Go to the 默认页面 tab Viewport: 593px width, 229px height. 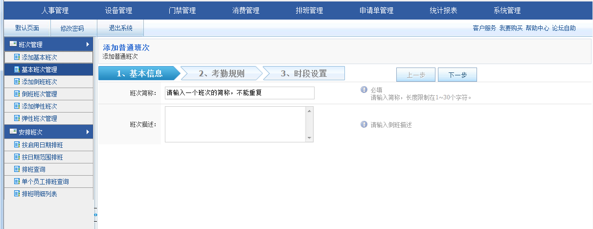pos(27,28)
